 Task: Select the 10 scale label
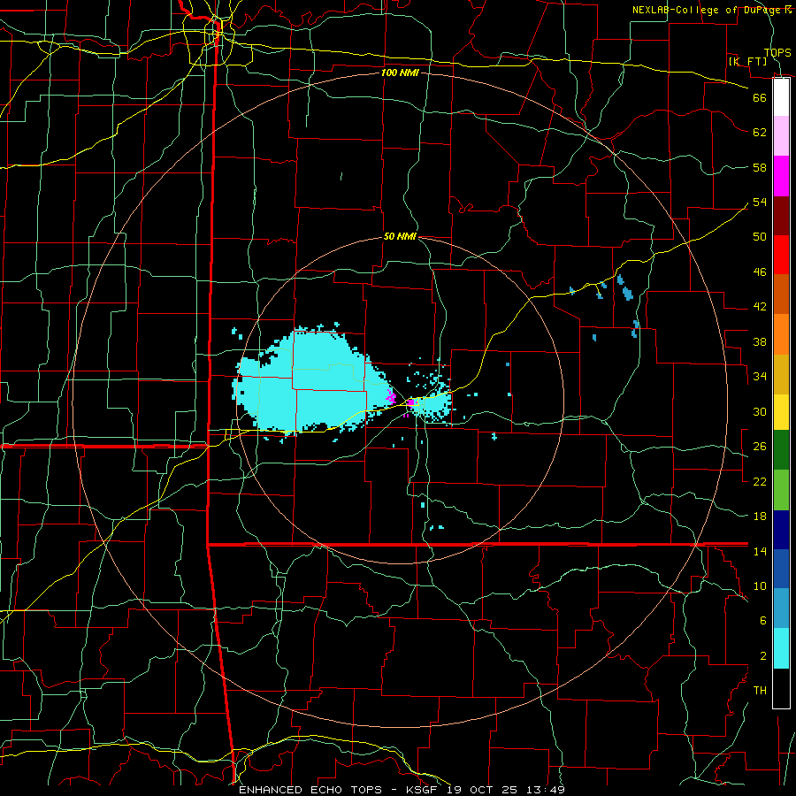(x=760, y=586)
